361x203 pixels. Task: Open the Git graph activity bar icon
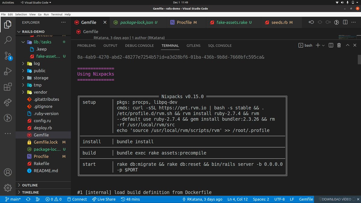[x=8, y=118]
